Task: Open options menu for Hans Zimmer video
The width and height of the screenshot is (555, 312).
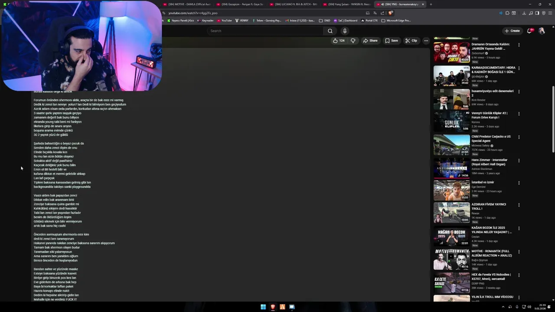Action: (519, 160)
